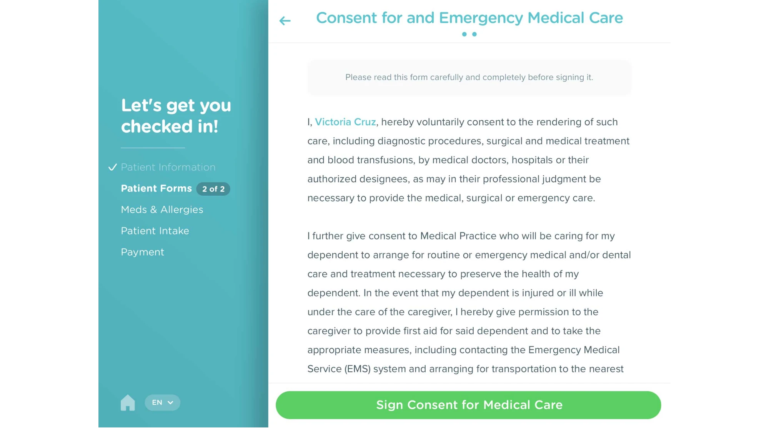The width and height of the screenshot is (769, 429).
Task: Select the second page indicator dot
Action: click(474, 34)
